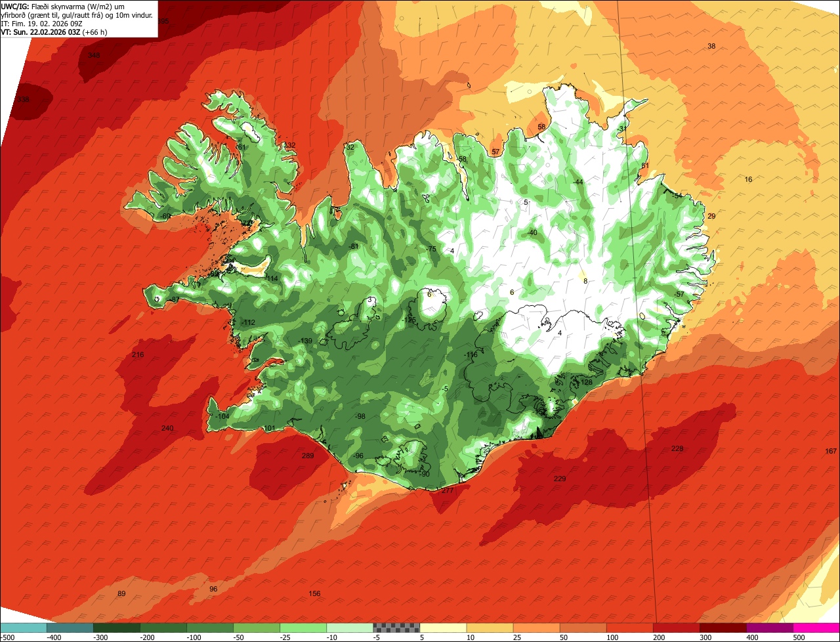Click the '-57' value near the east coast

[x=679, y=294]
